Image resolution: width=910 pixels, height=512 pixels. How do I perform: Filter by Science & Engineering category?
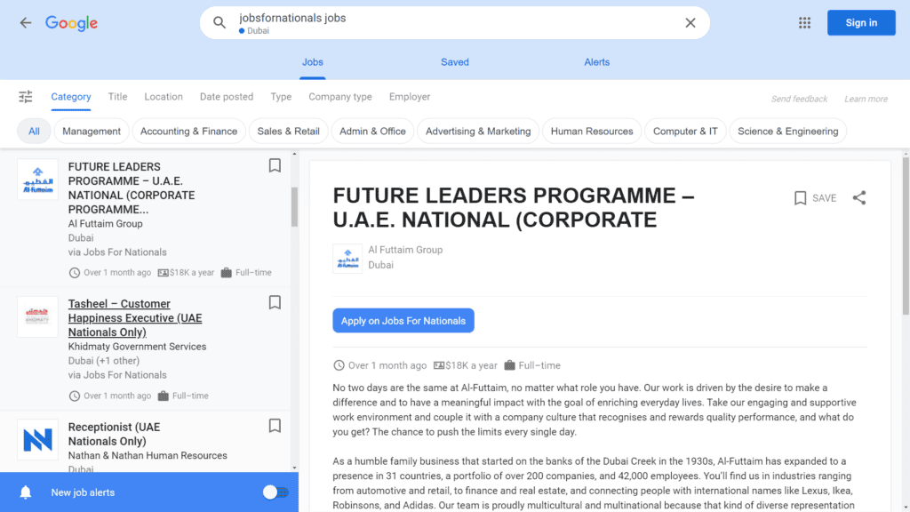click(x=788, y=132)
